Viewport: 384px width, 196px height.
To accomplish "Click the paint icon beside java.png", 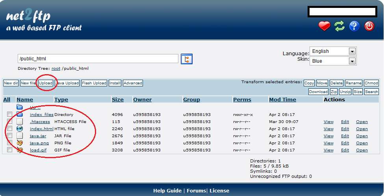I will point(20,143).
